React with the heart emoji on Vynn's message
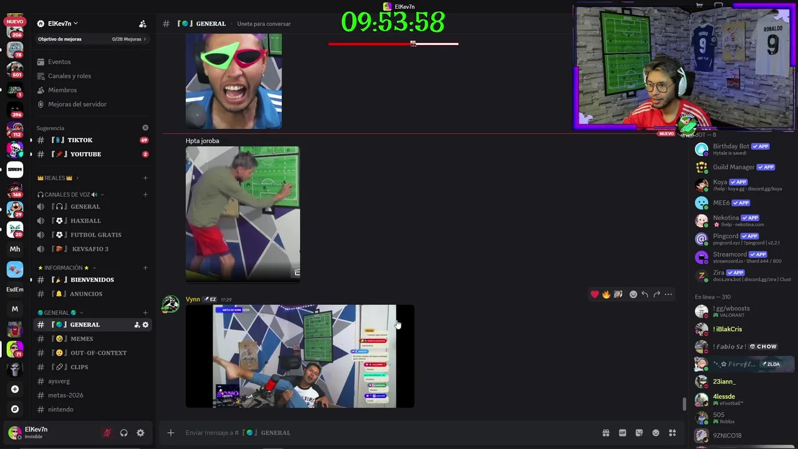 click(x=595, y=294)
